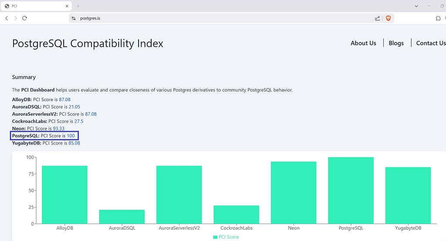Close the PCI tab
The width and height of the screenshot is (446, 241).
tap(67, 6)
